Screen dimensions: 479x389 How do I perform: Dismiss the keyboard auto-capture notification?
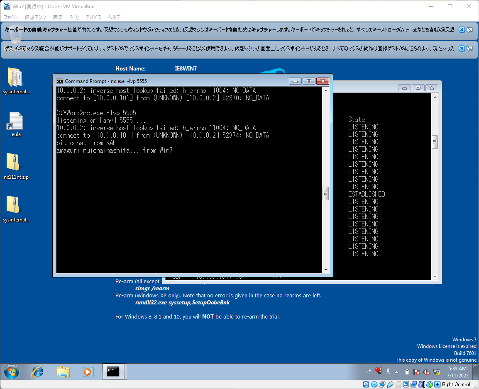point(462,29)
